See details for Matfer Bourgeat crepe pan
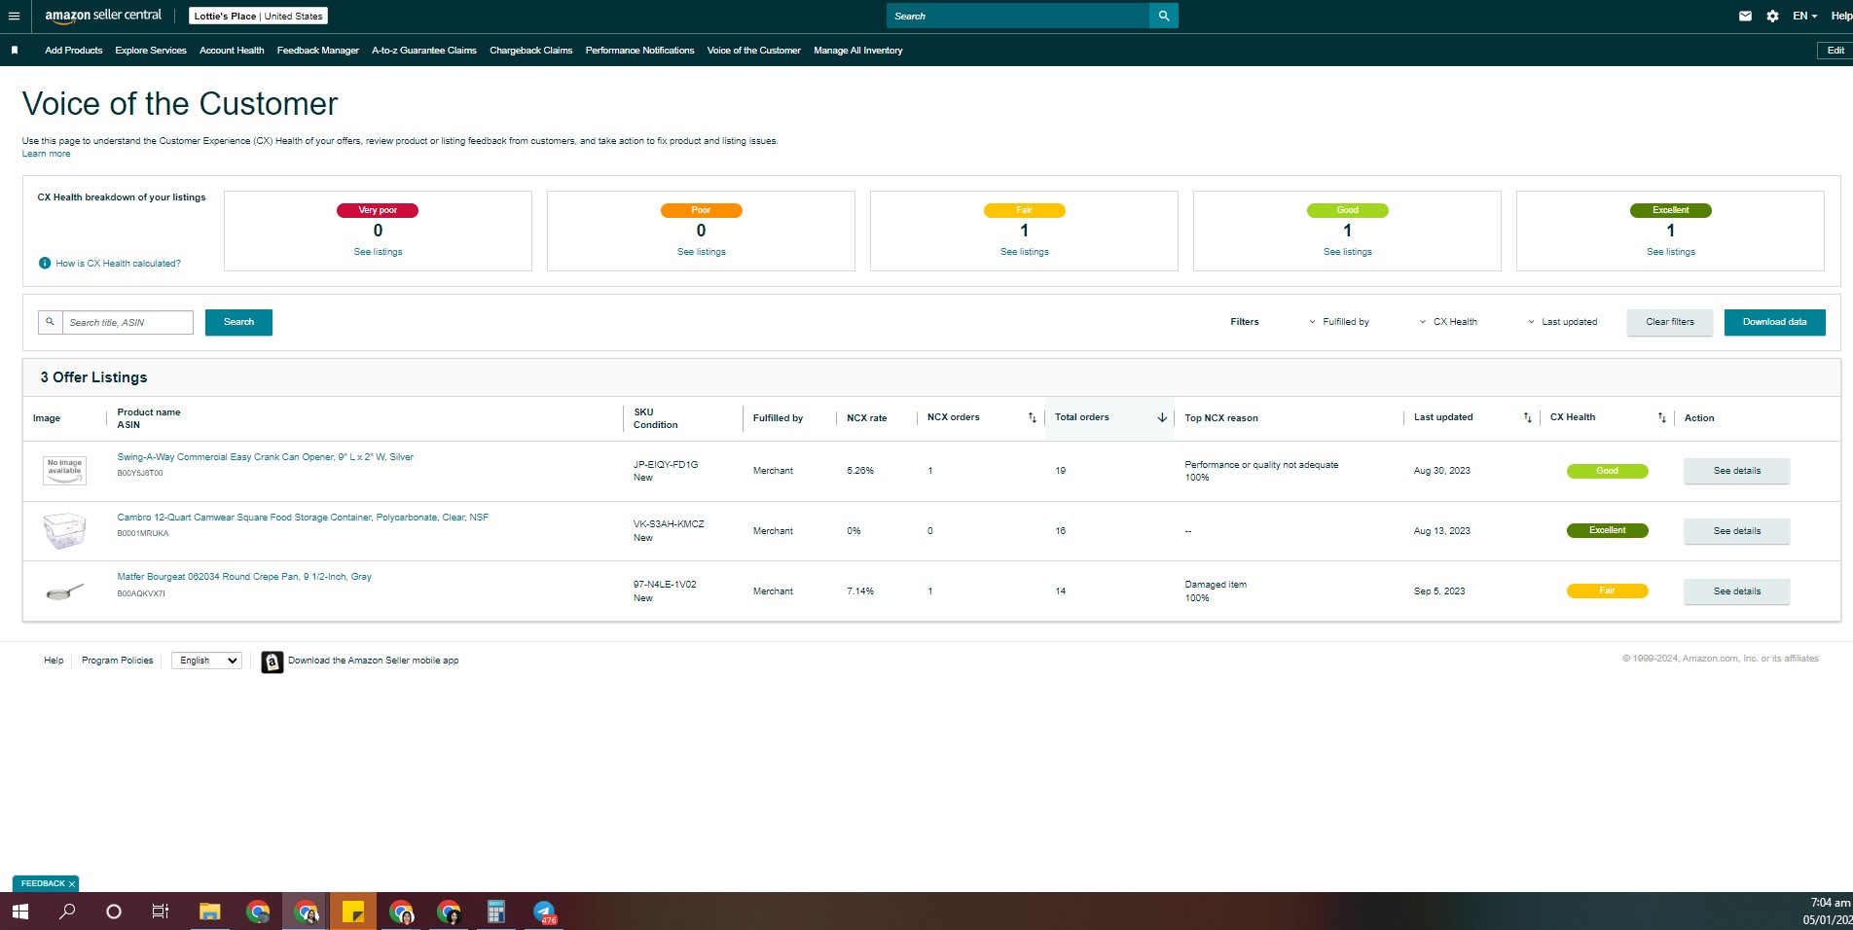 click(1737, 591)
